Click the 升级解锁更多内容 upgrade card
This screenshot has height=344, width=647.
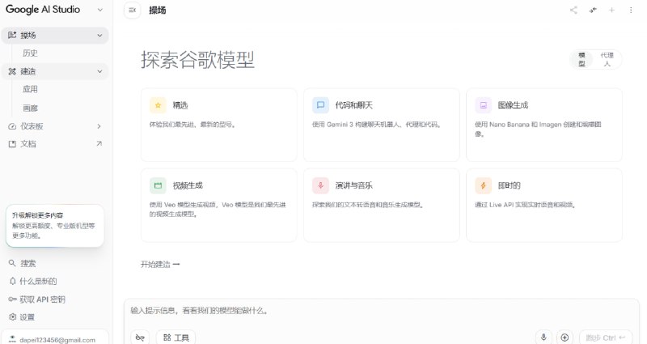[x=55, y=226]
